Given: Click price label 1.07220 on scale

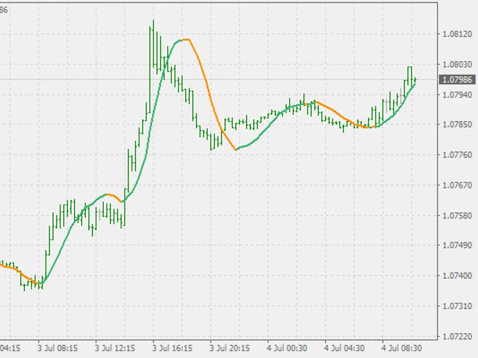Looking at the screenshot, I should tap(457, 337).
